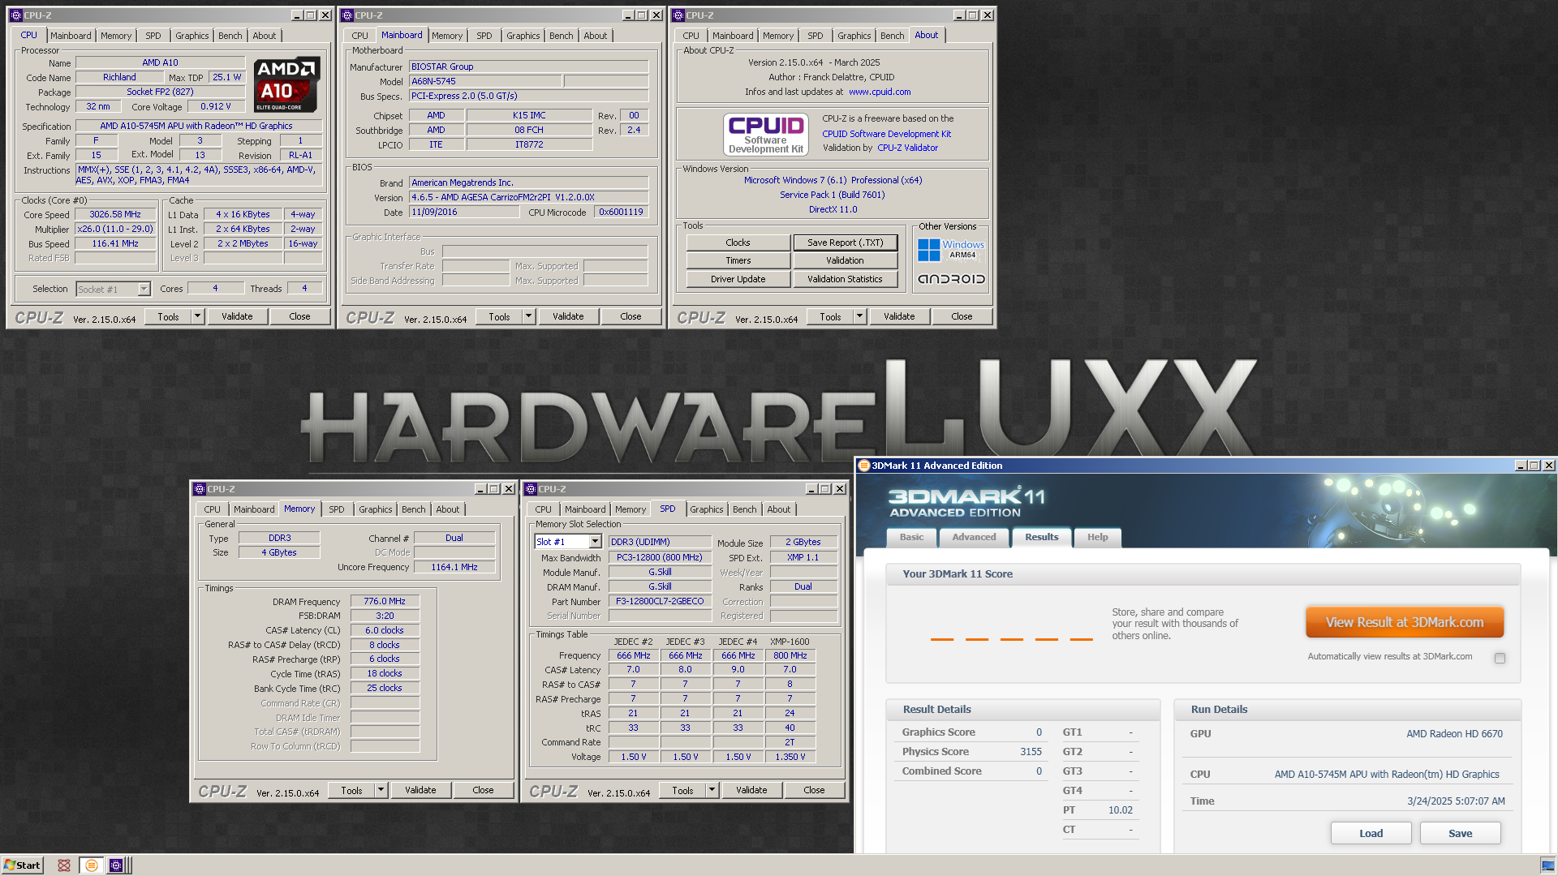
Task: Click the BIOS date 11/09/2016 field
Action: [x=464, y=212]
